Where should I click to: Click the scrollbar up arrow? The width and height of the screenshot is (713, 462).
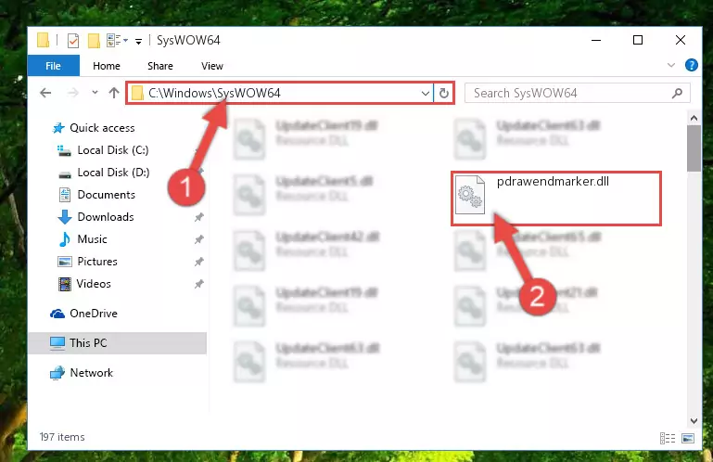click(x=694, y=118)
